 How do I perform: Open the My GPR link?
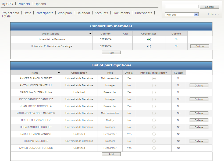click(x=7, y=4)
